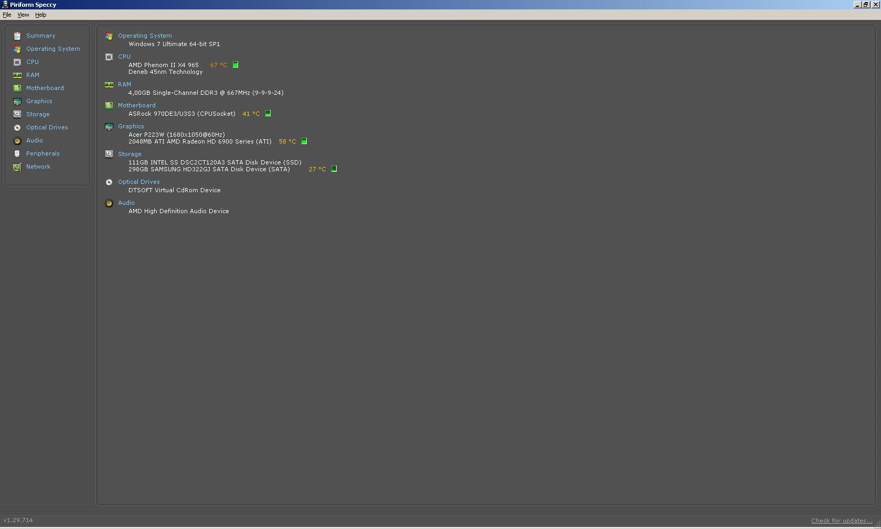The height and width of the screenshot is (529, 881).
Task: Click the disk icon beside the Storage heading
Action: coord(109,155)
